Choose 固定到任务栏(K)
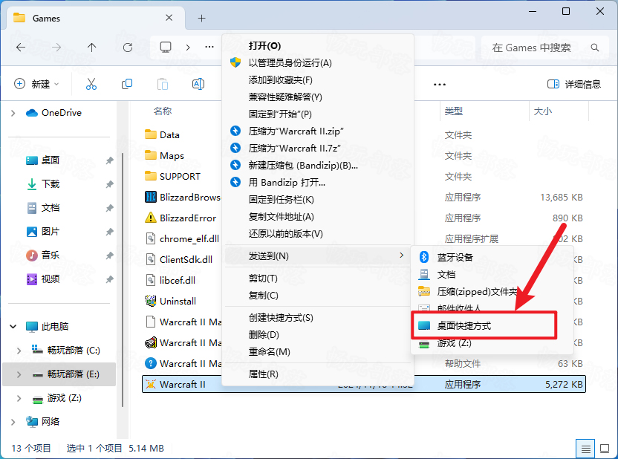The height and width of the screenshot is (459, 618). (318, 200)
